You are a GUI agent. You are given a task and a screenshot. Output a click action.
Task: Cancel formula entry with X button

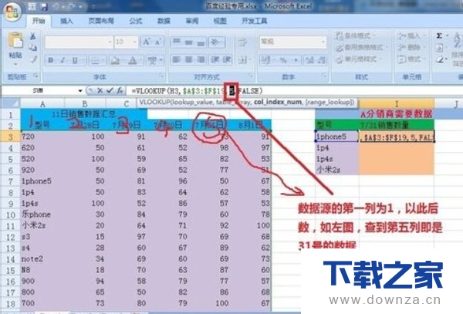tap(100, 90)
